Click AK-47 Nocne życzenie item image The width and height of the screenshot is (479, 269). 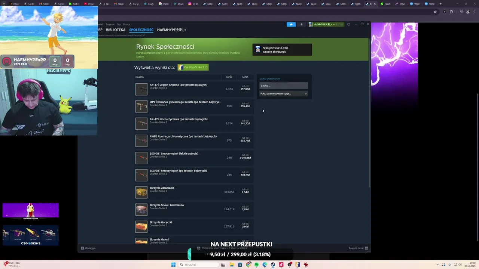141,124
